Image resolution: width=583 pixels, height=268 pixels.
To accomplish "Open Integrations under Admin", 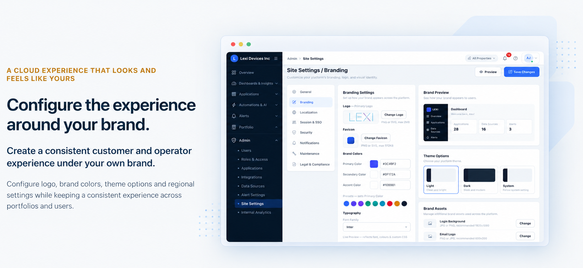I will pos(251,177).
